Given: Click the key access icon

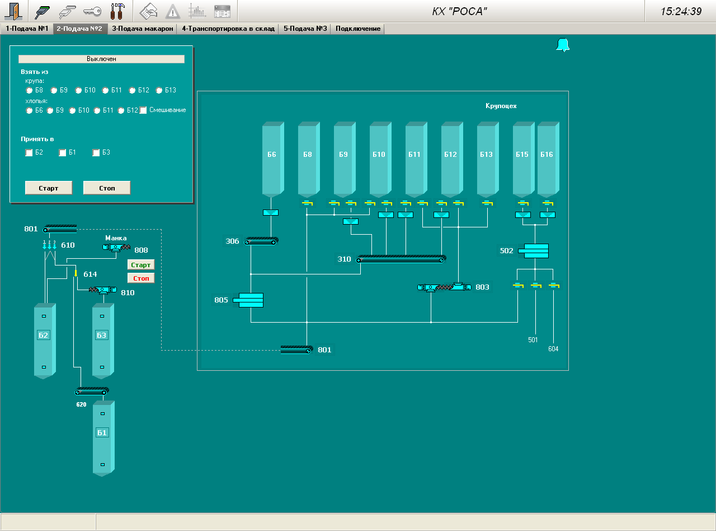Looking at the screenshot, I should click(92, 11).
